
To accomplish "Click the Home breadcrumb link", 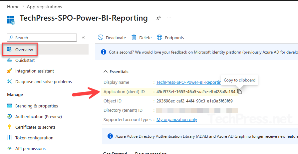I will [13, 7].
